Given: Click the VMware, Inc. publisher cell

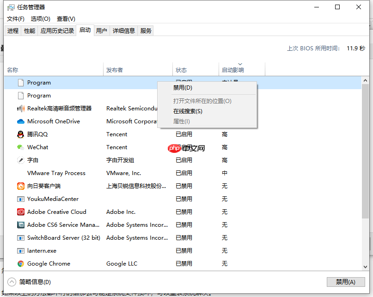Looking at the screenshot, I should click(124, 173).
